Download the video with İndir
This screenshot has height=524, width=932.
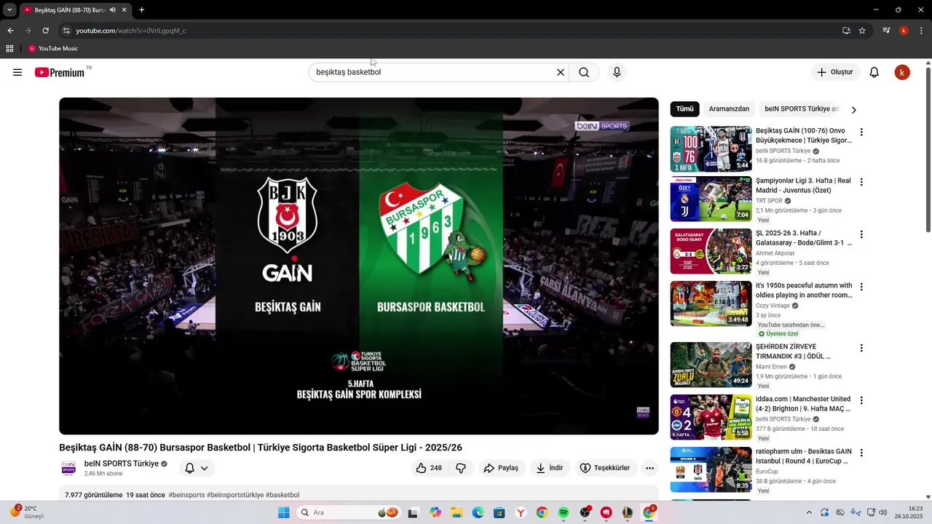pos(550,468)
